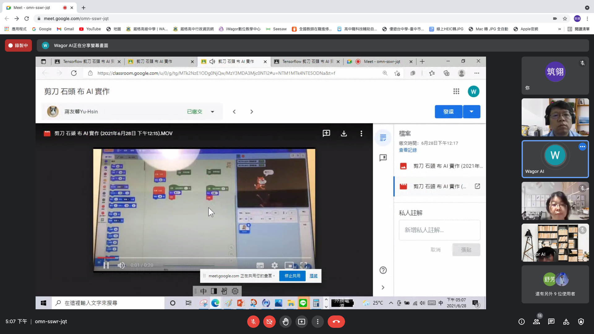Open the activities shapes icon
This screenshot has width=594, height=334.
coord(566,322)
